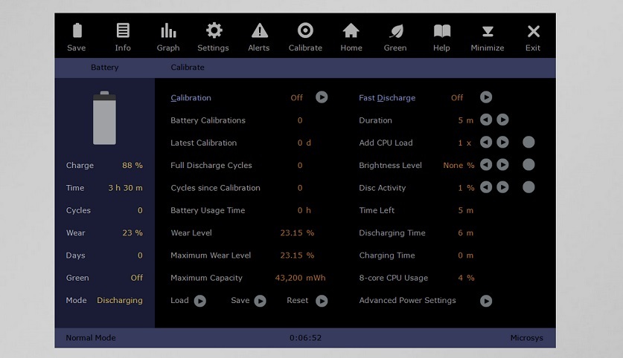Click the Reset arrow button
The height and width of the screenshot is (358, 623).
click(x=322, y=301)
